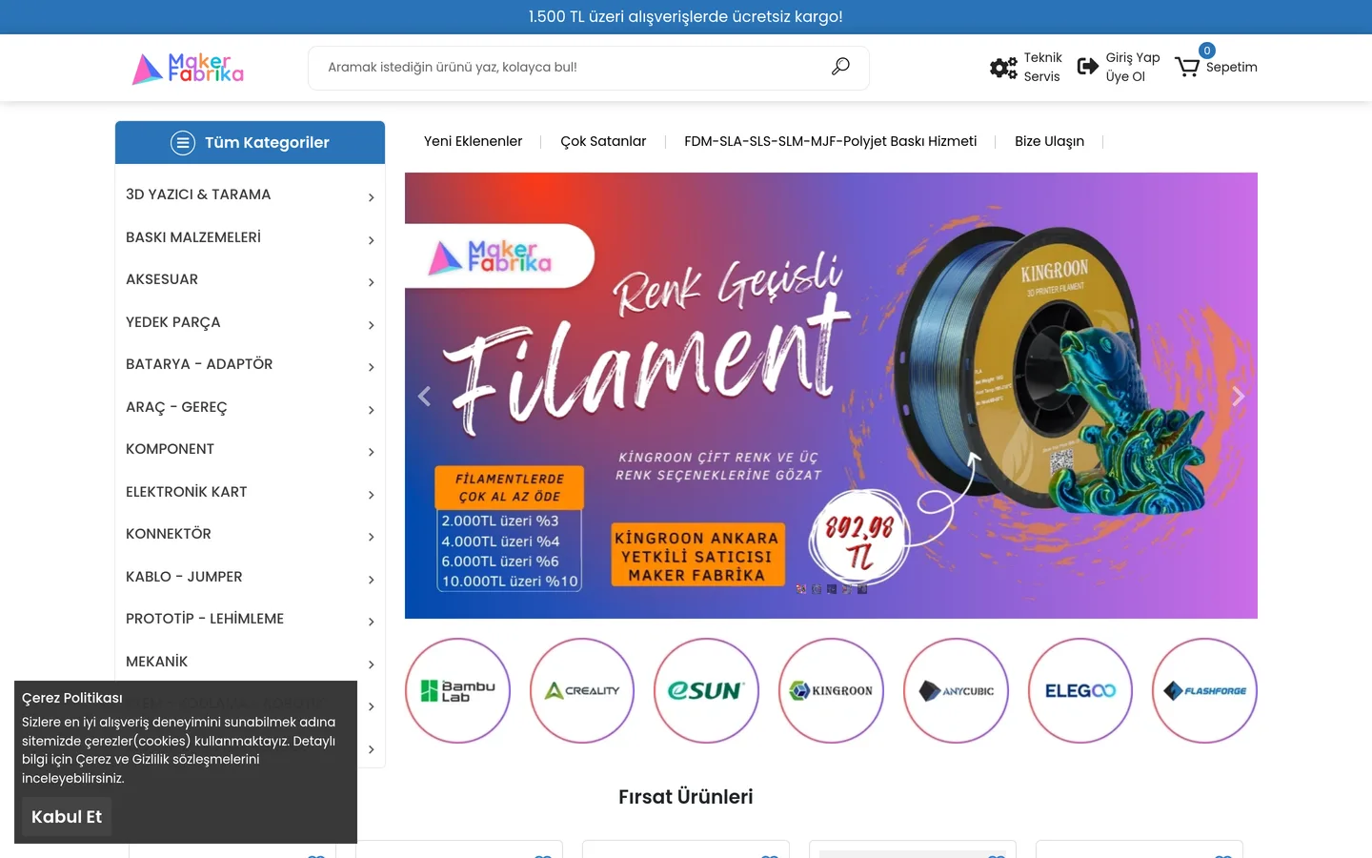Open Bize Ulaşın menu item
This screenshot has height=858, width=1372.
[x=1049, y=141]
